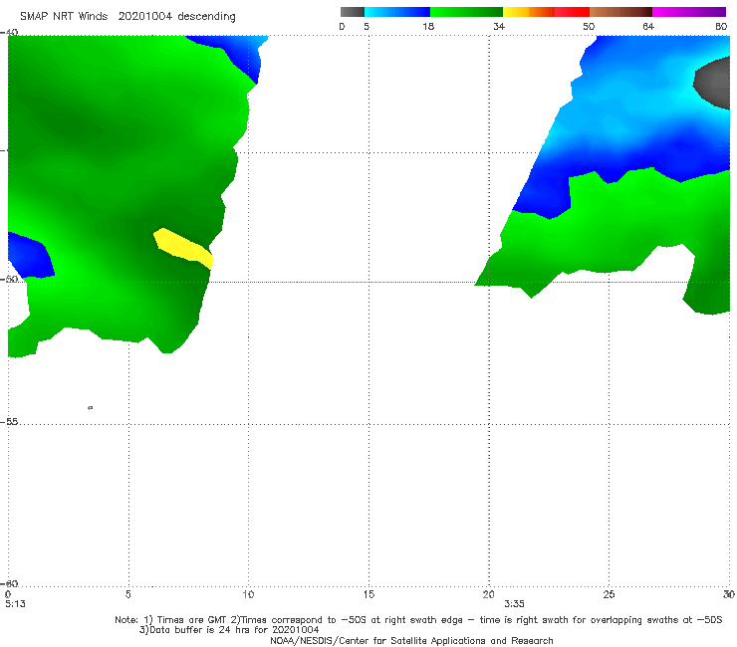The image size is (737, 647).
Task: Click the color bar label '64'
Action: [648, 27]
